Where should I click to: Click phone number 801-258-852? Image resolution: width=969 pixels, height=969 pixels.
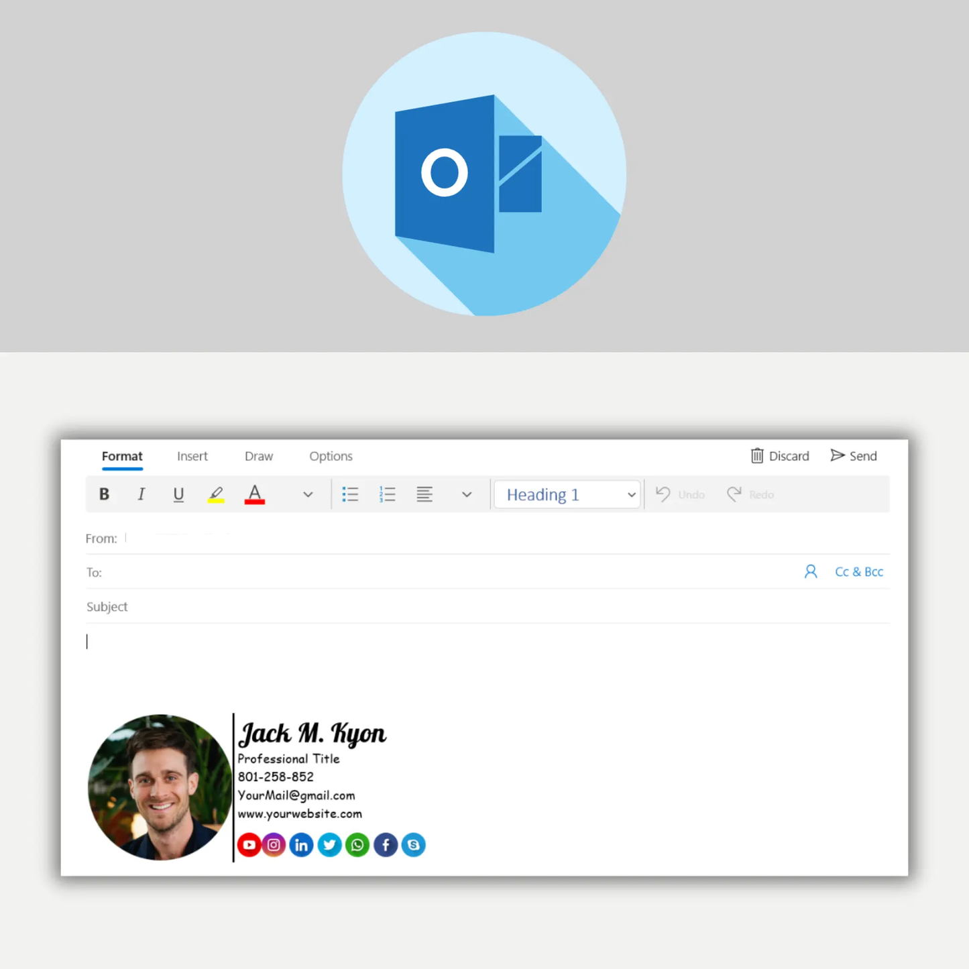(276, 777)
